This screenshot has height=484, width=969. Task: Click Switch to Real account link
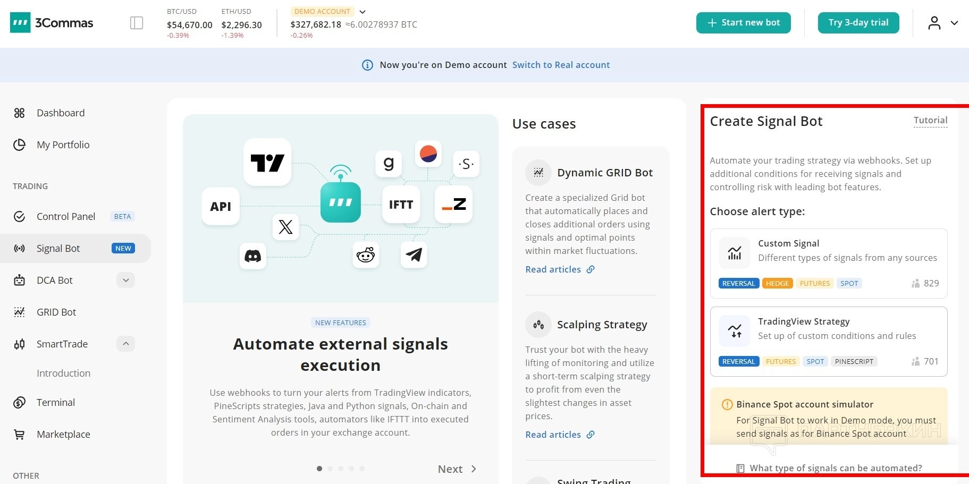[561, 65]
